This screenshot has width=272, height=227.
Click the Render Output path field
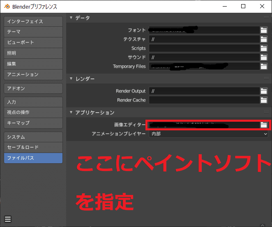point(204,91)
